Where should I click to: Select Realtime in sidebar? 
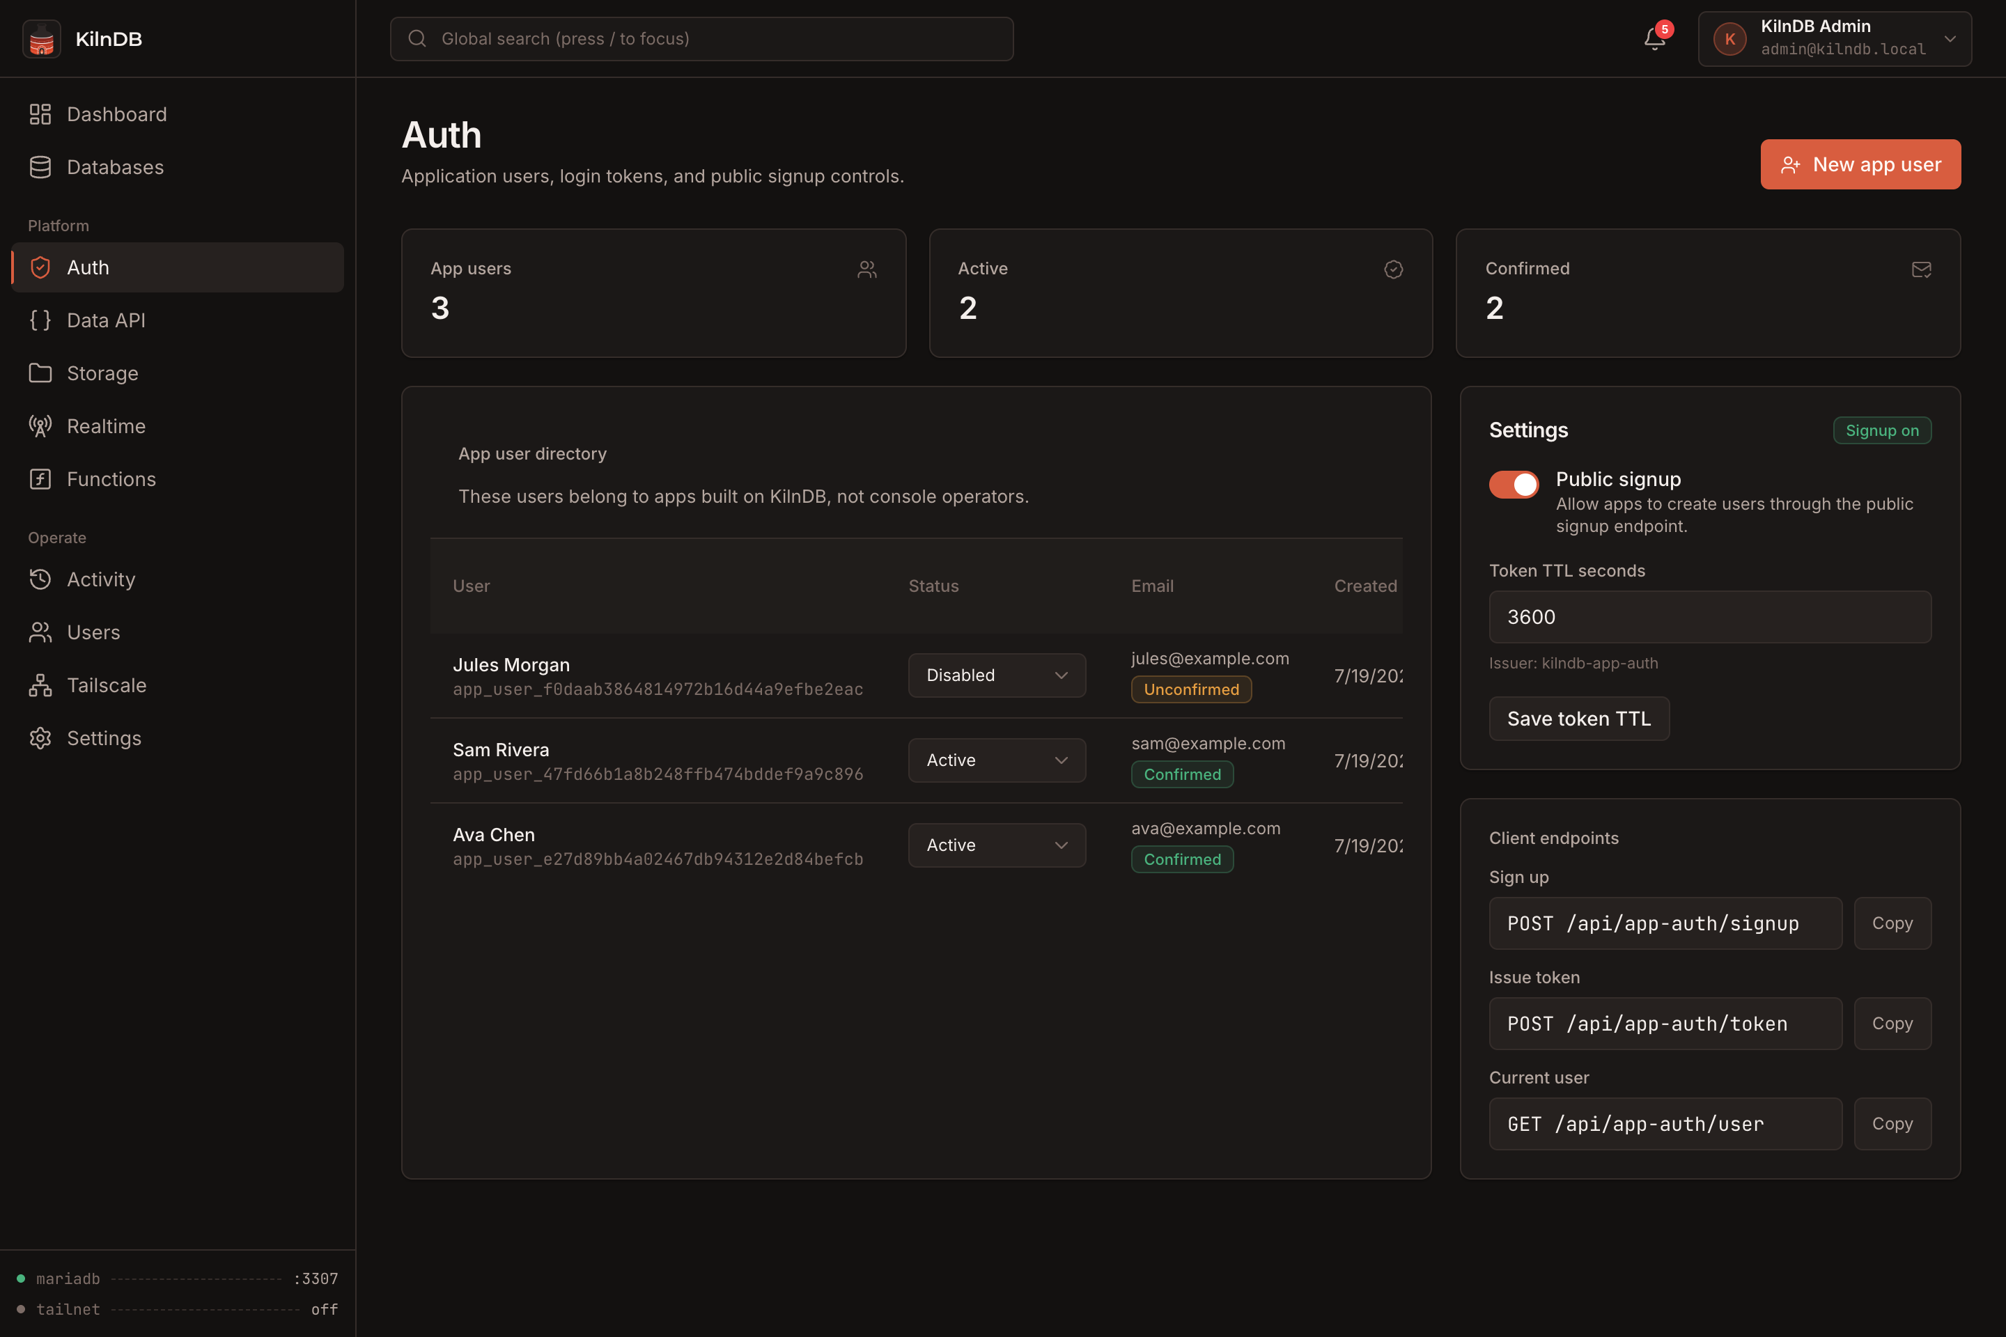(x=178, y=426)
